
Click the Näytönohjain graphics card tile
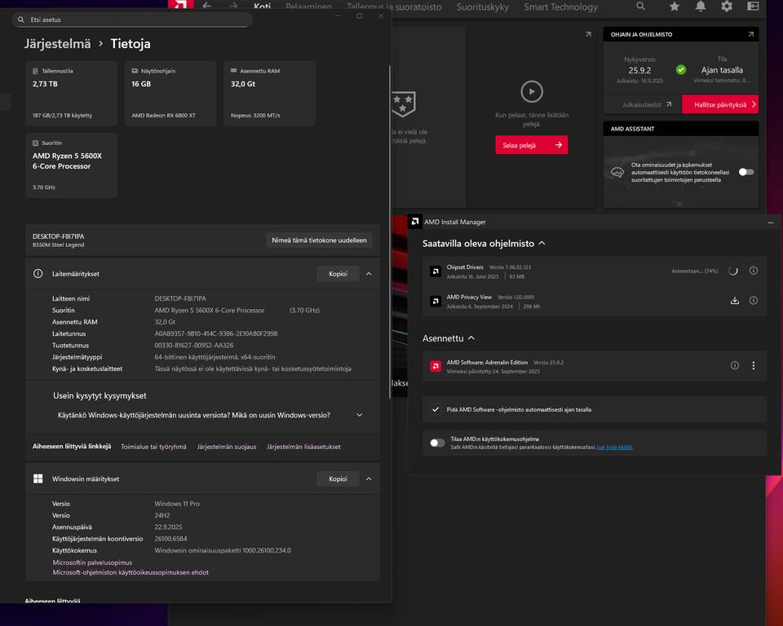click(170, 94)
